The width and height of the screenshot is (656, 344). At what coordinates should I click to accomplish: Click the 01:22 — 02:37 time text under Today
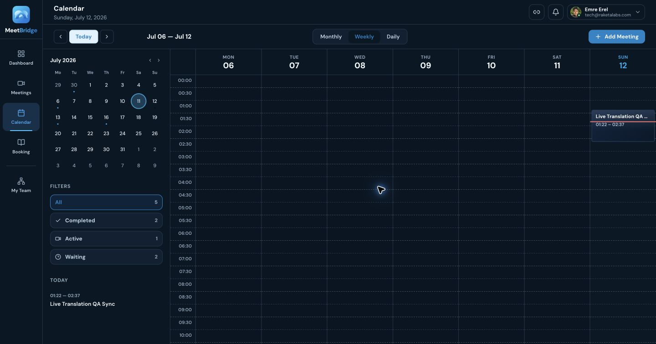click(x=65, y=295)
